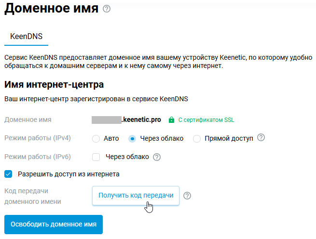Open help icon next to IPv6 Через облако

(156, 157)
